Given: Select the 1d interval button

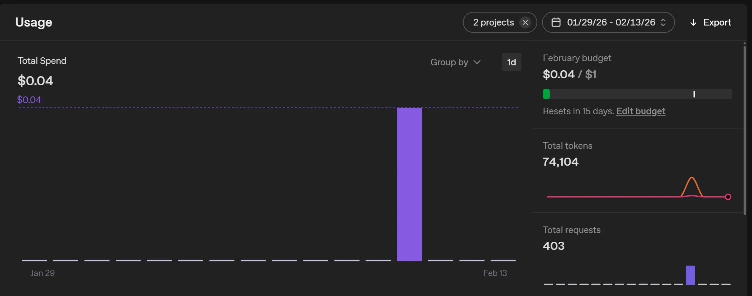Looking at the screenshot, I should (x=511, y=62).
